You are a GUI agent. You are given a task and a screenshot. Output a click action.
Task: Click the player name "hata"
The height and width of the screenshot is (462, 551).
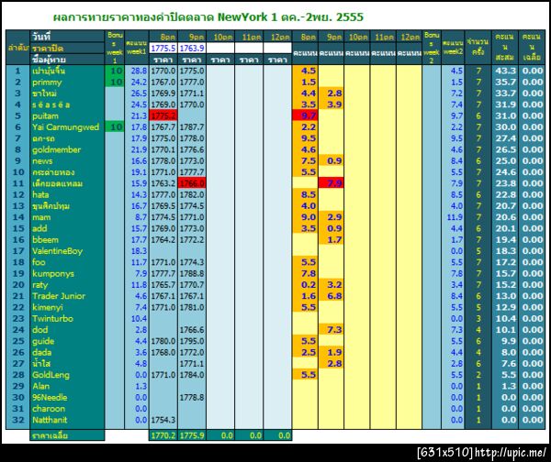pyautogui.click(x=40, y=194)
